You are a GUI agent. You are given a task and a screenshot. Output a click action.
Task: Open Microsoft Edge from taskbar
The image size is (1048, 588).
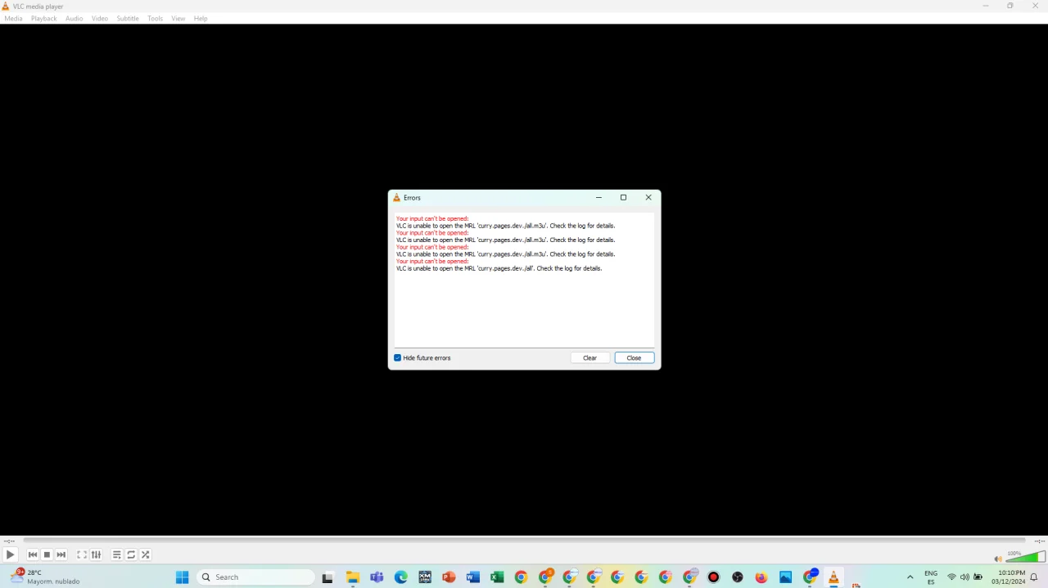401,577
